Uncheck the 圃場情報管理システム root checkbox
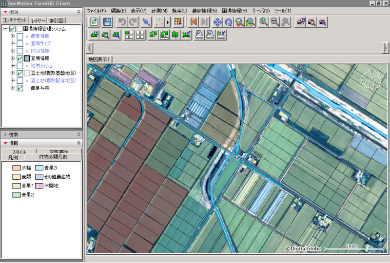 tap(13, 29)
